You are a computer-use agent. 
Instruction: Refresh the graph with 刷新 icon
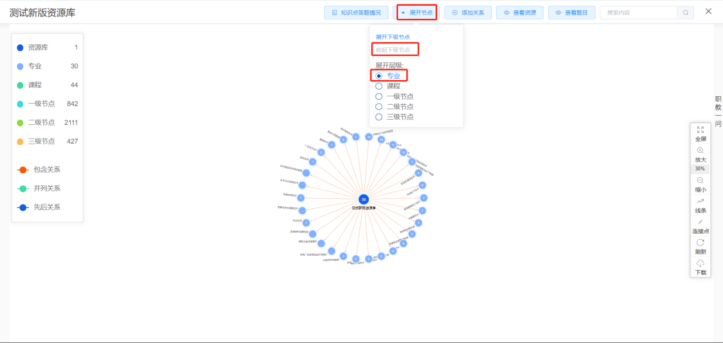click(700, 246)
